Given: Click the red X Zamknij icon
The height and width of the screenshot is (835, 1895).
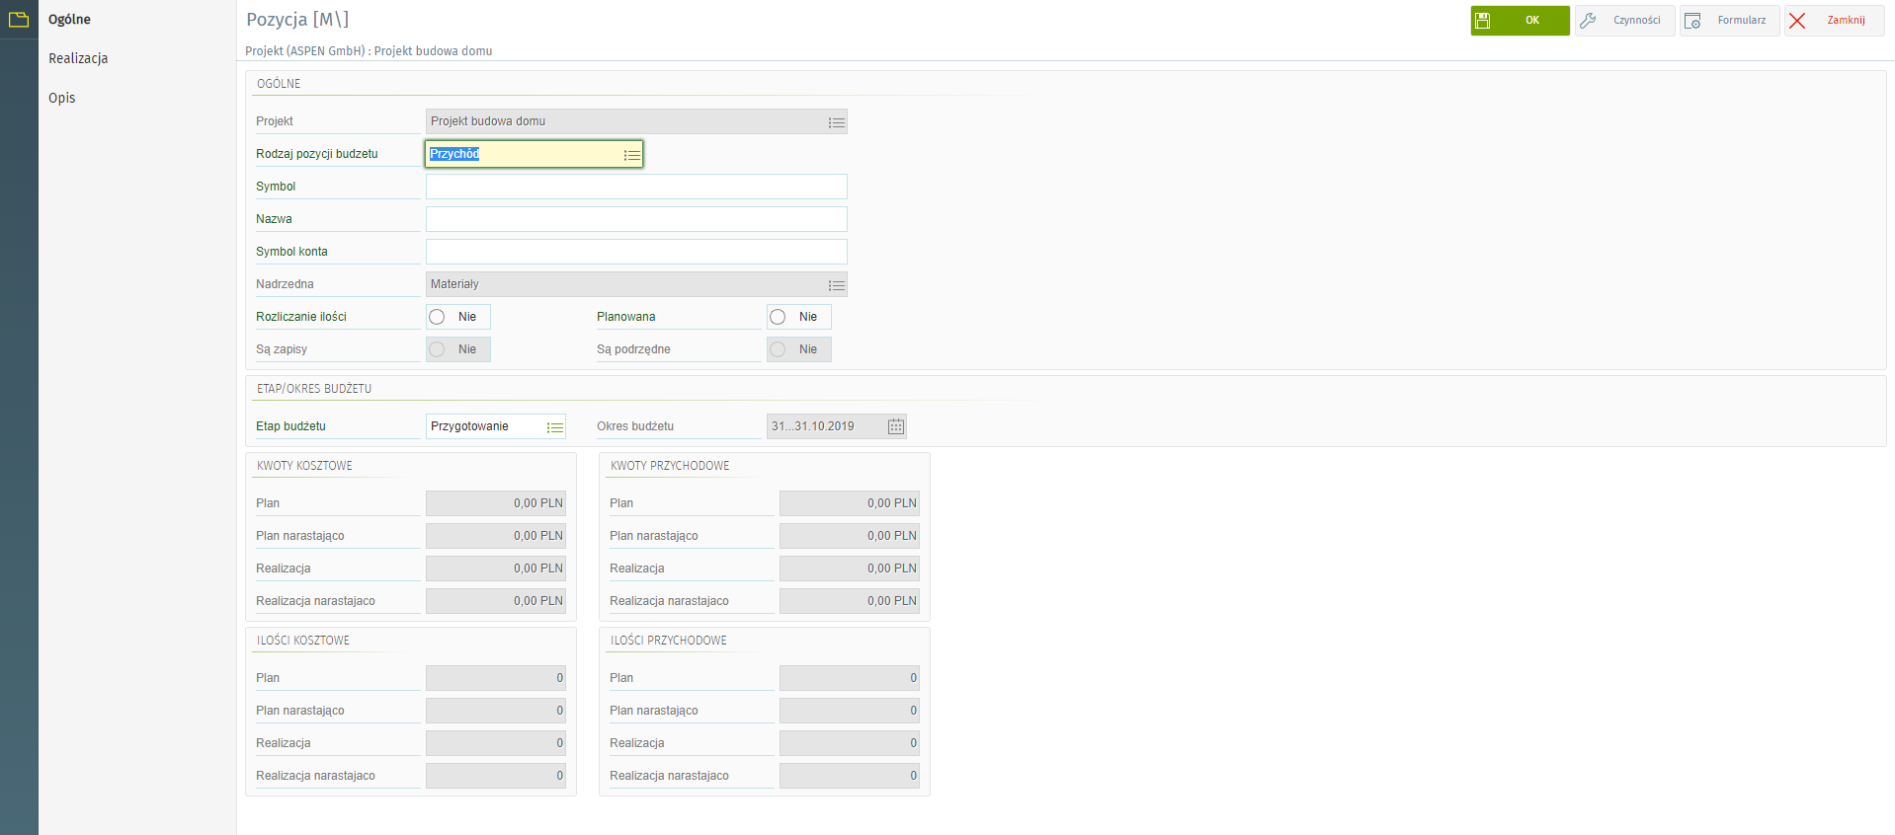Looking at the screenshot, I should pyautogui.click(x=1797, y=21).
